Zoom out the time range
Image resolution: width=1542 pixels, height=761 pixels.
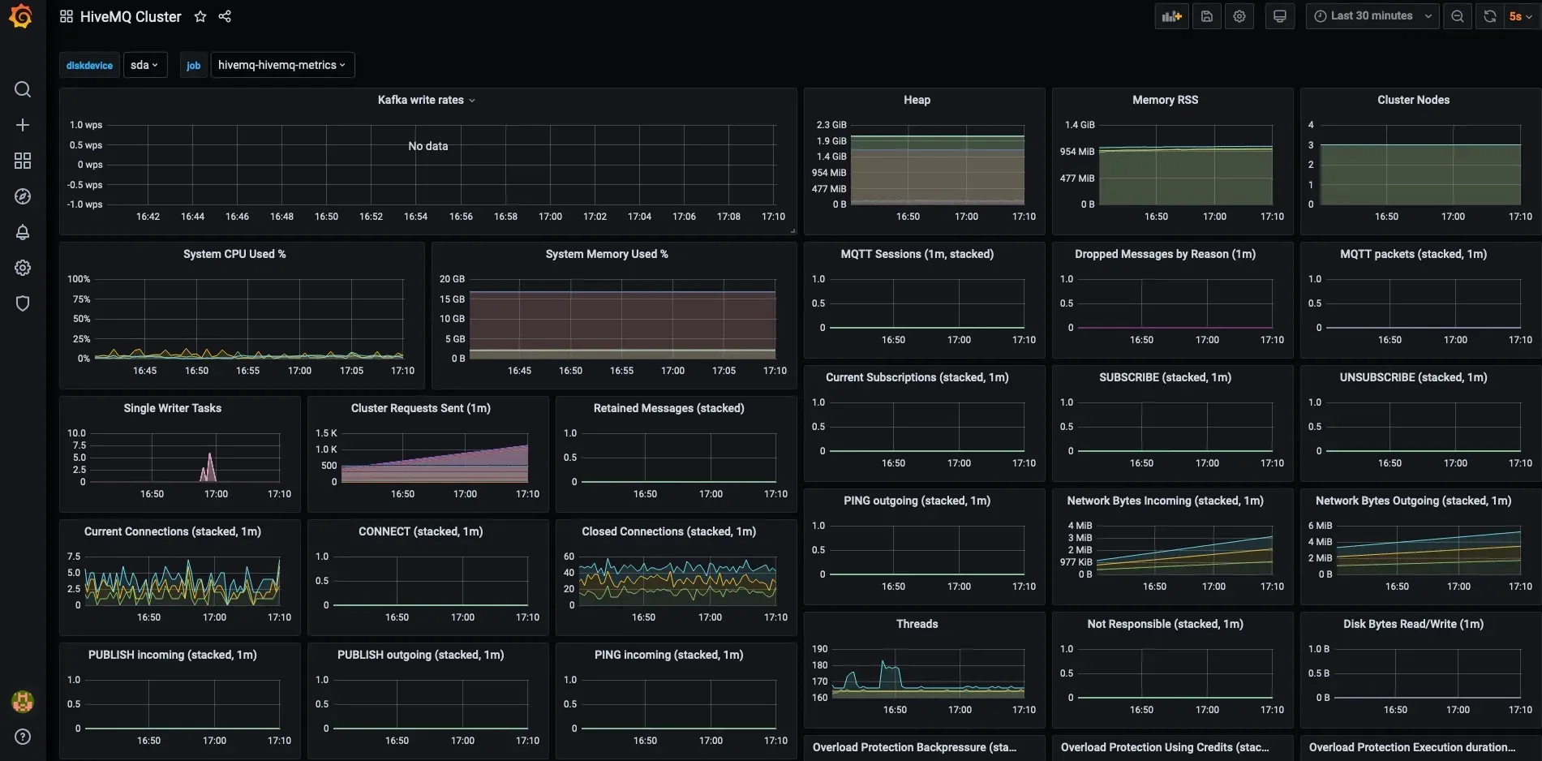1458,16
